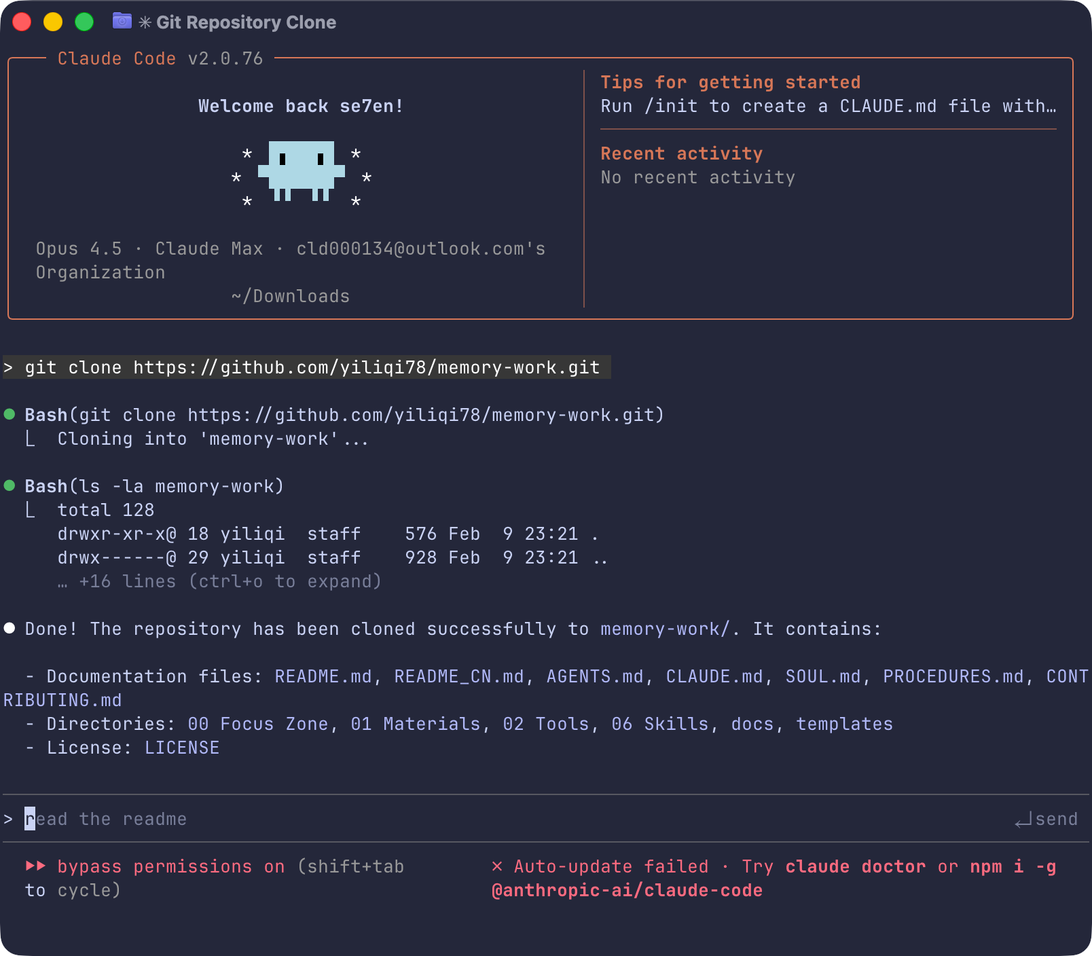Click the '~/Downloads' working directory text
Image resolution: width=1092 pixels, height=956 pixels.
coord(291,296)
